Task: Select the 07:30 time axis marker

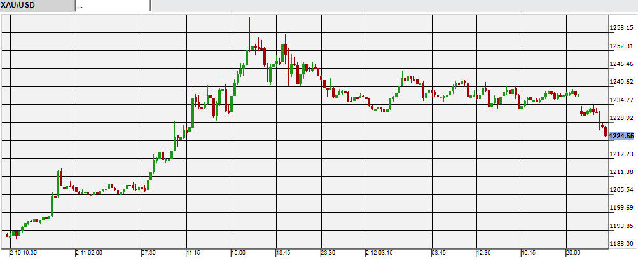Action: click(x=148, y=253)
